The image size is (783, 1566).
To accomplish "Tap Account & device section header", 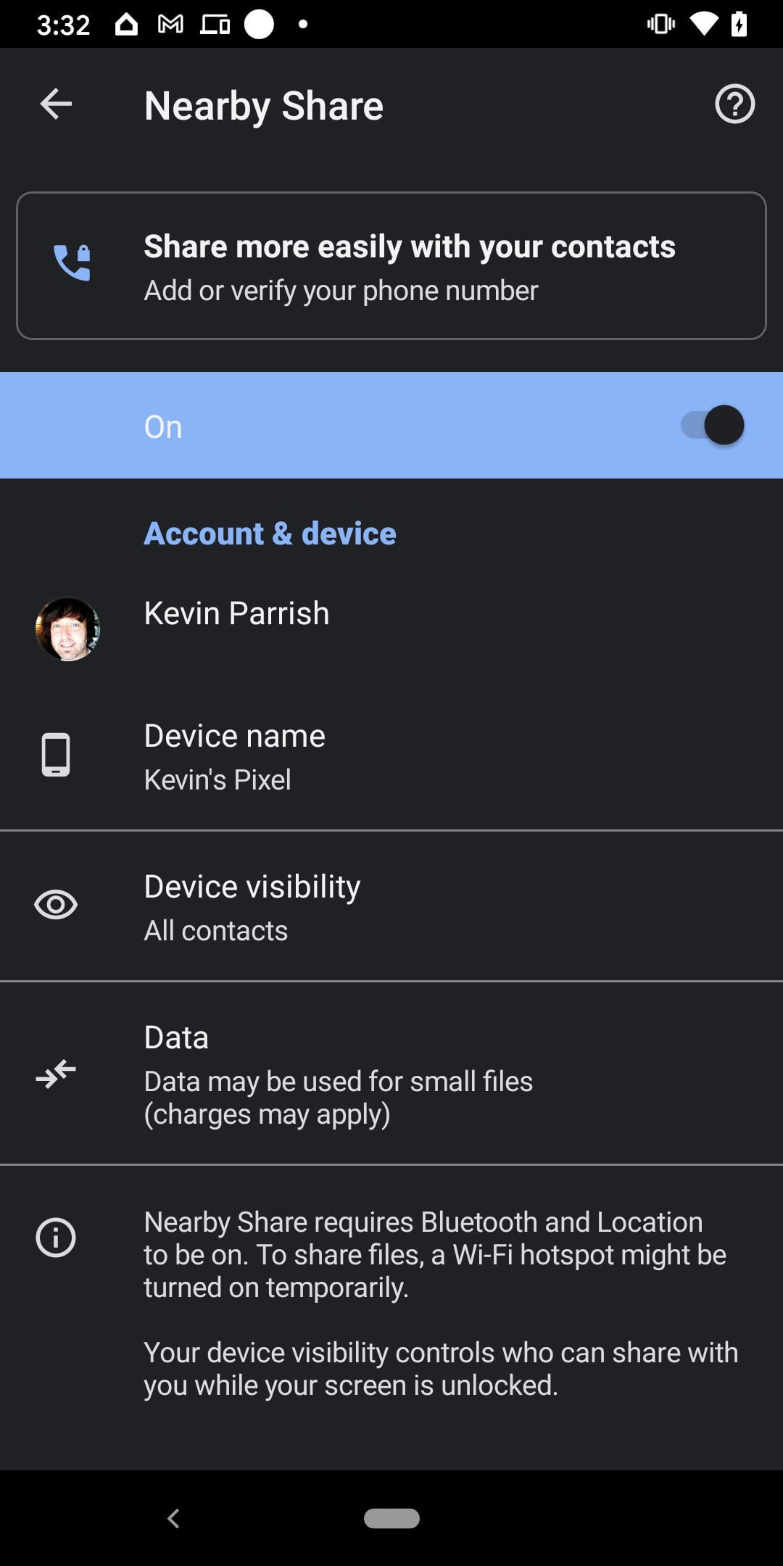I will click(x=270, y=534).
